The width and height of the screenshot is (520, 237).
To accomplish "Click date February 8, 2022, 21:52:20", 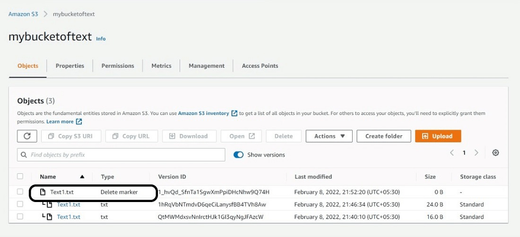I will pyautogui.click(x=347, y=192).
